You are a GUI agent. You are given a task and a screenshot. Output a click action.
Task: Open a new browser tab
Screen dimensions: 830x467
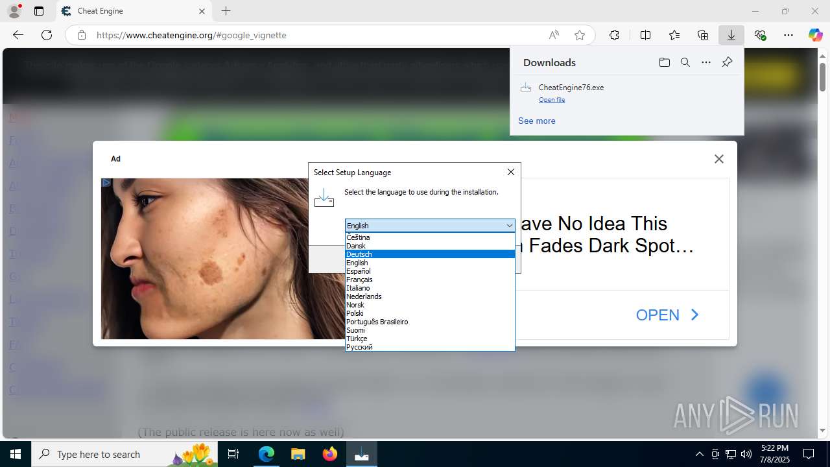[226, 11]
